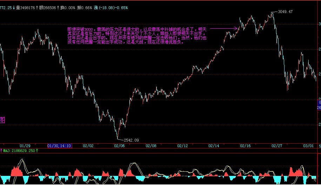
Task: Click the 03/01 date on the axis
Action: tap(308, 145)
